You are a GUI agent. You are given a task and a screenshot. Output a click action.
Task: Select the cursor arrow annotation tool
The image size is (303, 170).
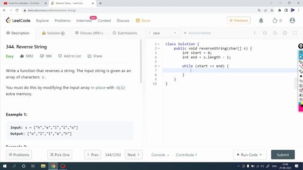pyautogui.click(x=301, y=57)
